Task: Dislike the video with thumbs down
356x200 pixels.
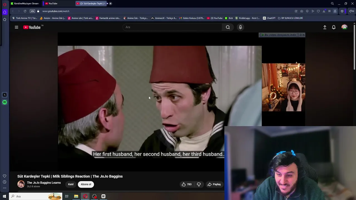Action: pos(199,184)
